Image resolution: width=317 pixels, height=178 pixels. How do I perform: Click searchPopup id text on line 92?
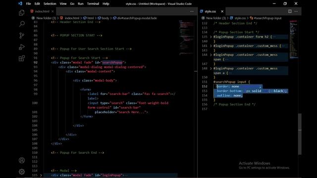click(112, 62)
